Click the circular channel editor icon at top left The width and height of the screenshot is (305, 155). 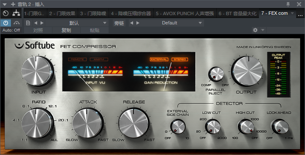pos(6,13)
